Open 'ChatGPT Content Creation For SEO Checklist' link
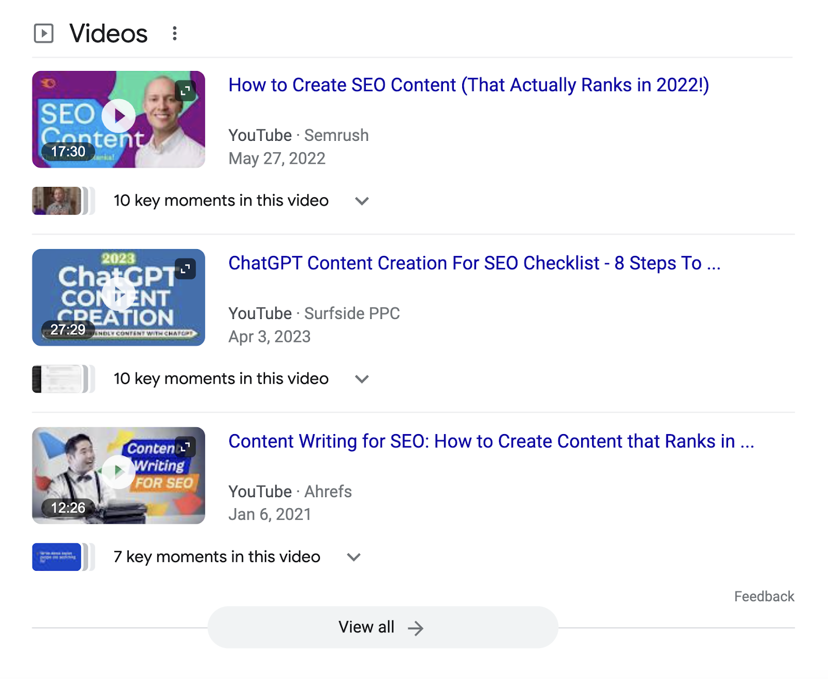 (475, 263)
